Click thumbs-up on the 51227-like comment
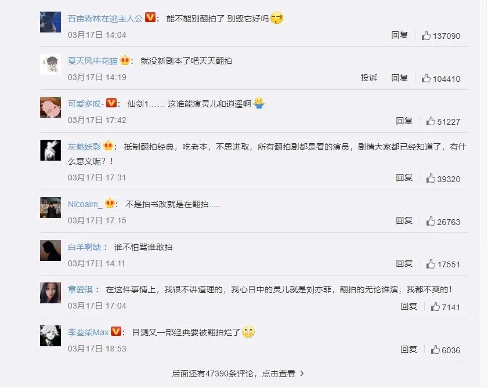This screenshot has width=488, height=388. tap(443, 121)
